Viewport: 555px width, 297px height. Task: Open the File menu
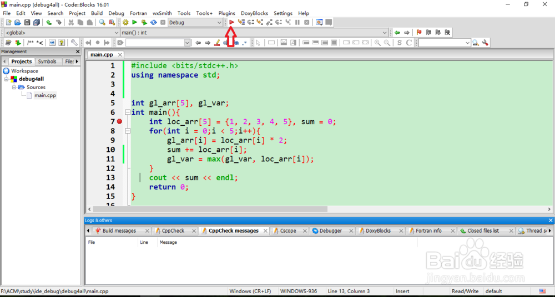[x=7, y=13]
